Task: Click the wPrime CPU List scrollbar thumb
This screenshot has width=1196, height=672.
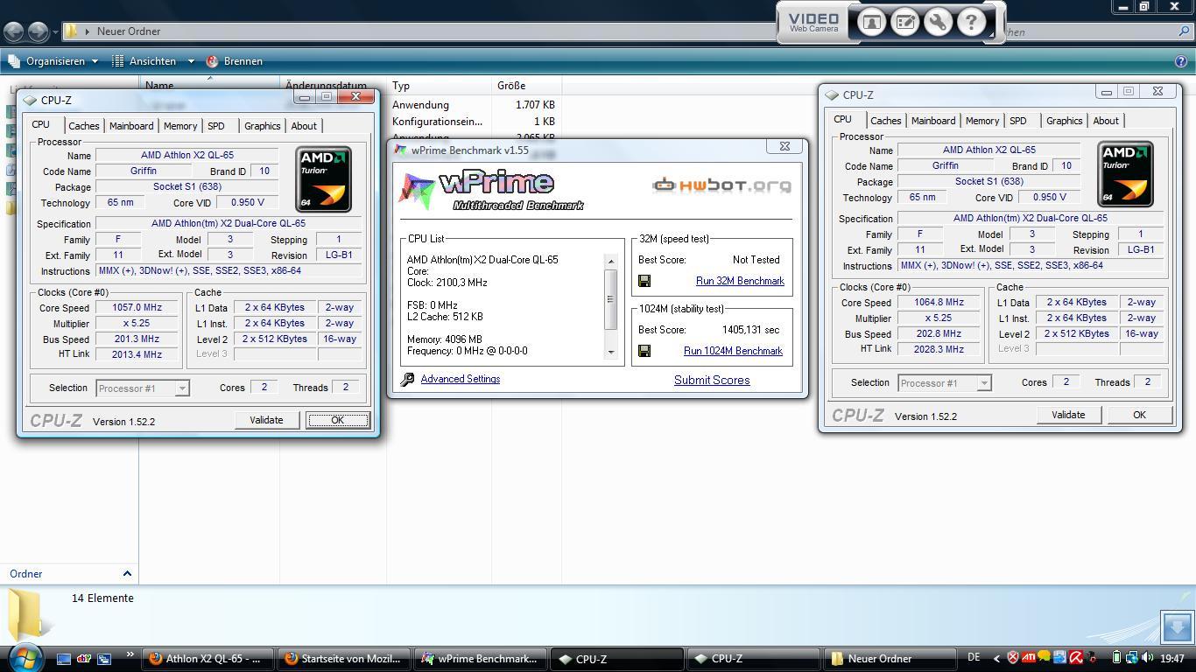Action: (x=610, y=299)
